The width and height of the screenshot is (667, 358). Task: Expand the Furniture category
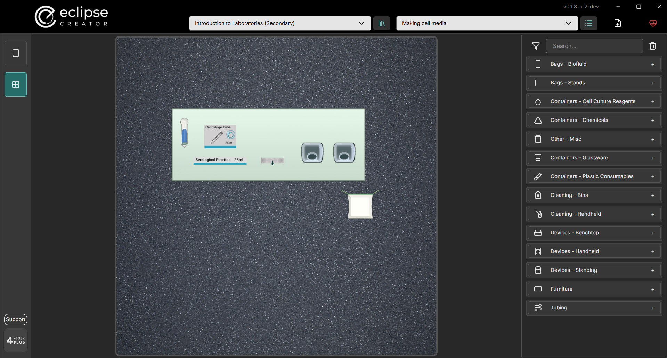point(653,289)
